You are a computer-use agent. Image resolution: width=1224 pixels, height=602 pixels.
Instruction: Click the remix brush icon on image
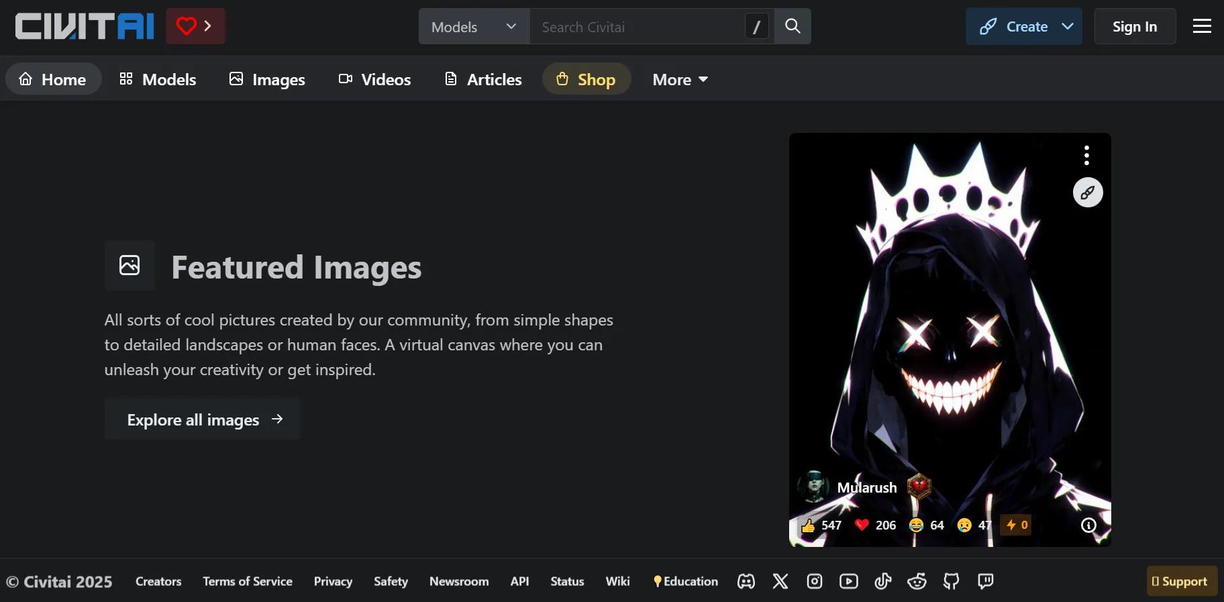point(1088,193)
